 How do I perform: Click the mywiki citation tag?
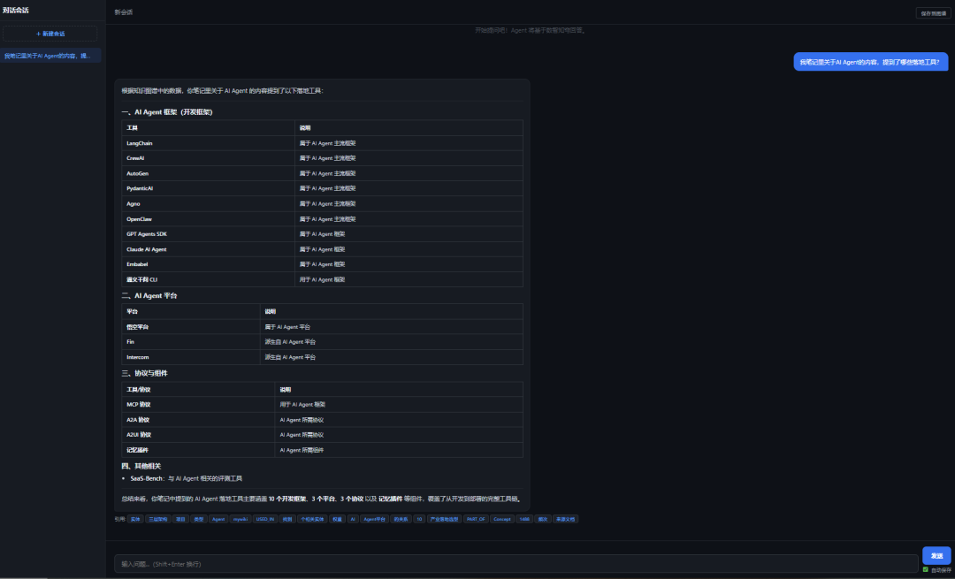coord(241,520)
